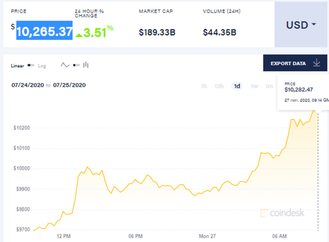This screenshot has height=242, width=329.
Task: Select the line chart type icon
Action: (65, 65)
